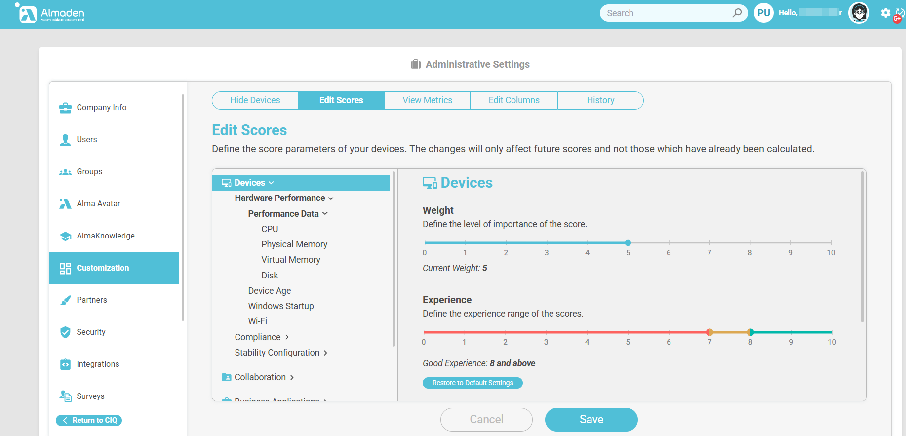Click the Experience slider handle at 8
906x436 pixels.
(750, 332)
